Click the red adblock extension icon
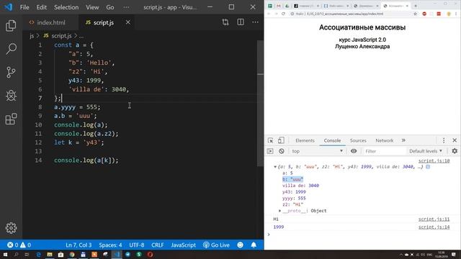 pyautogui.click(x=424, y=14)
